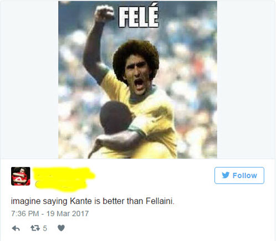Click the tweet text about Kante
Image resolution: width=277 pixels, height=241 pixels.
pyautogui.click(x=93, y=201)
